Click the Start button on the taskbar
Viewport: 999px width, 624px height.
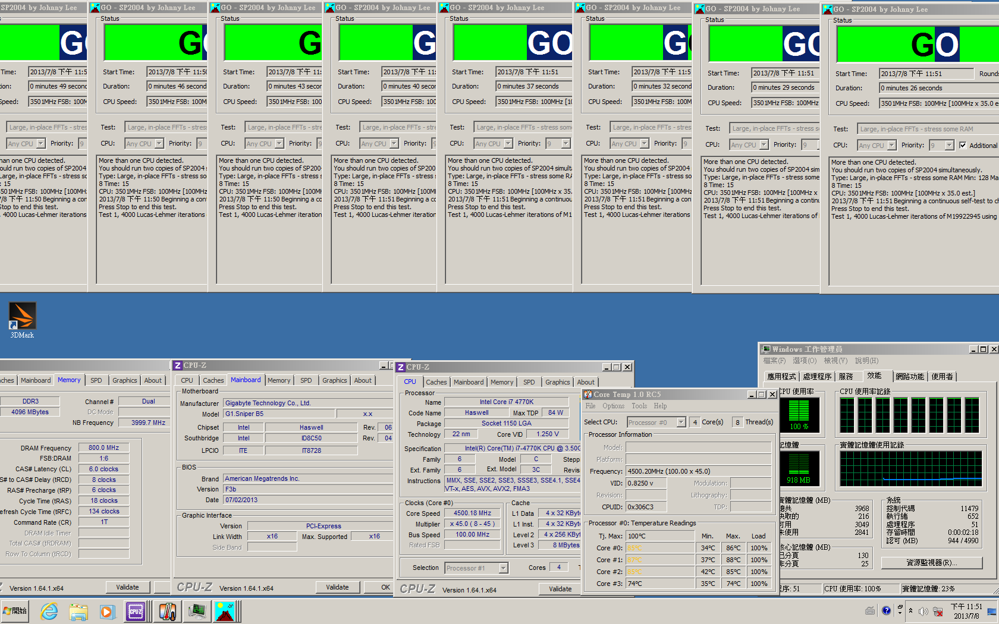tap(15, 611)
